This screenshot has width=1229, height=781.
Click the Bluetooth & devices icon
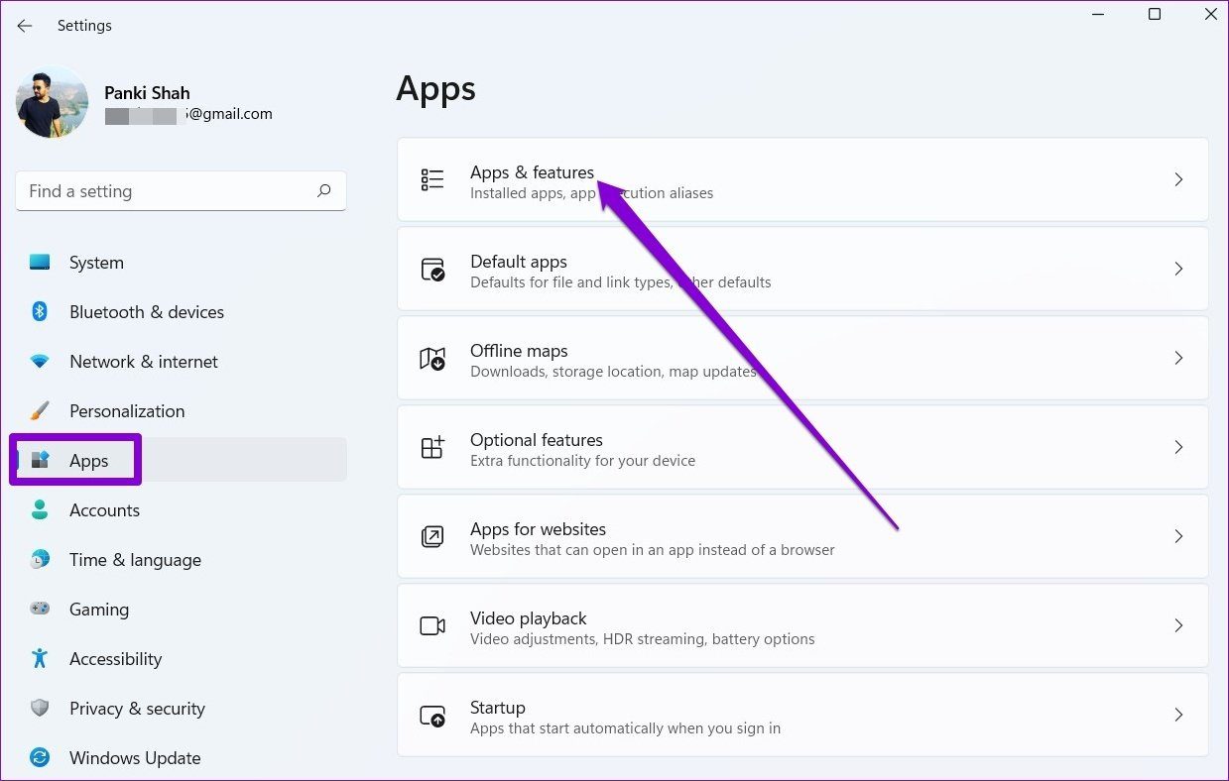[x=40, y=312]
